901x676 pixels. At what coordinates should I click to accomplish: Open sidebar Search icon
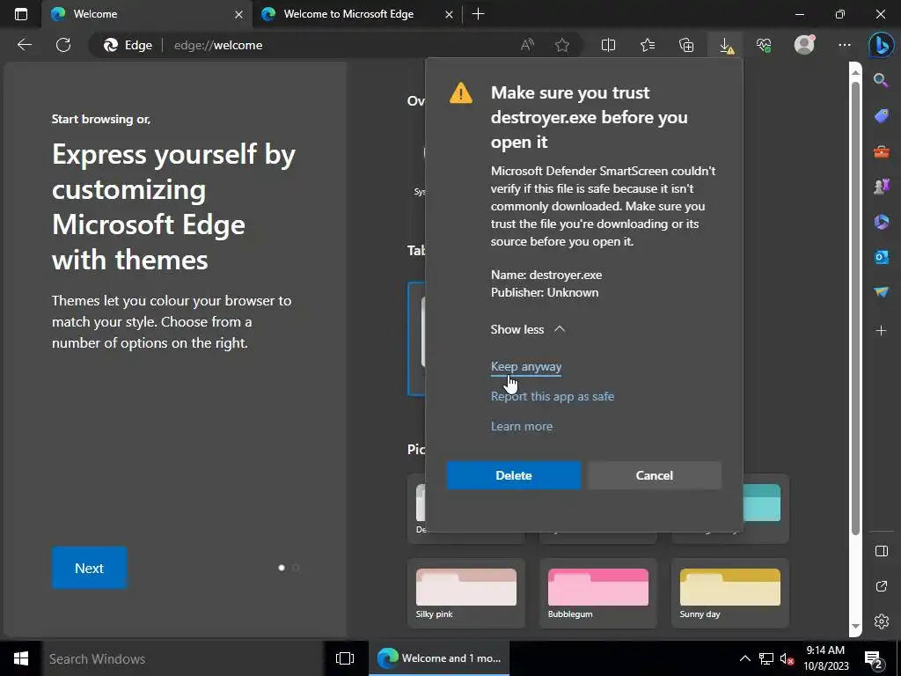(x=881, y=80)
